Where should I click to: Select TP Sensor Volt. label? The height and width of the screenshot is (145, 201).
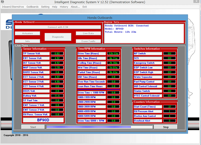(36, 53)
